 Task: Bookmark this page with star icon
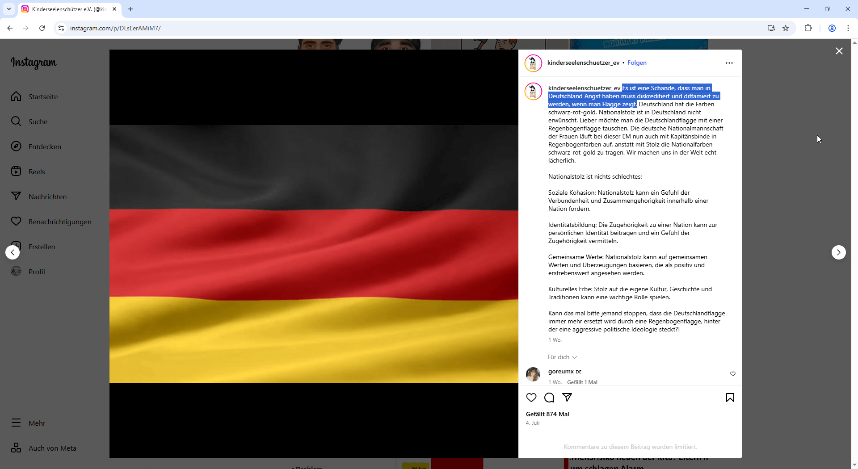pyautogui.click(x=786, y=28)
